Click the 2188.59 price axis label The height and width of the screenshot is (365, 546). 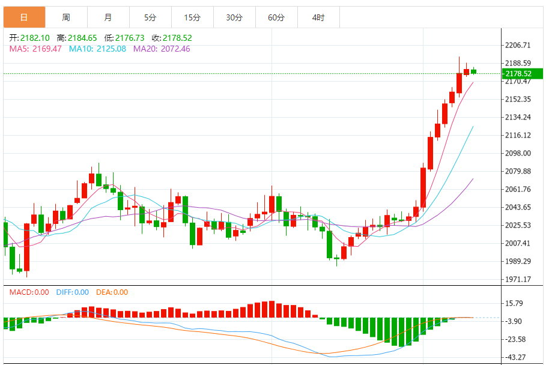(518, 63)
